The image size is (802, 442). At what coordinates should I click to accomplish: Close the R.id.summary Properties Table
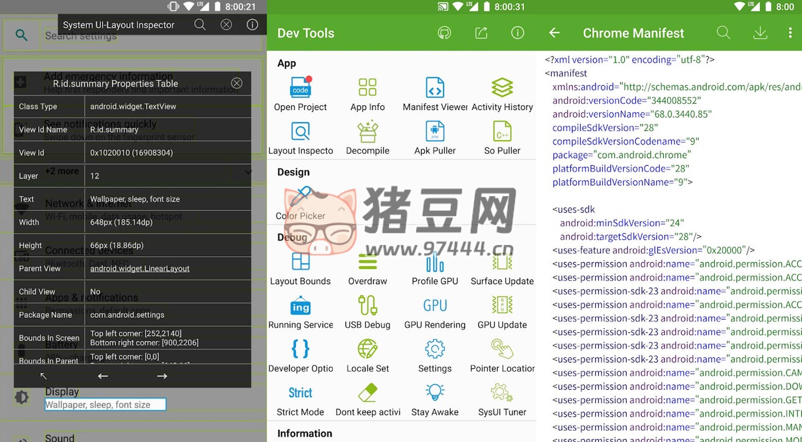point(236,83)
